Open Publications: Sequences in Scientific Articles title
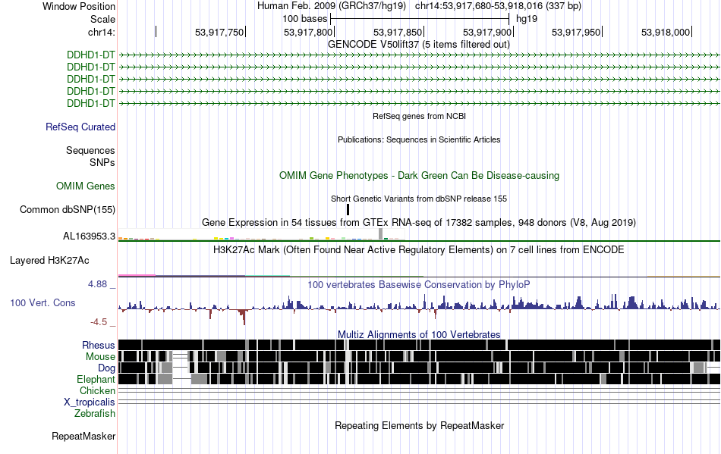The image size is (721, 454). click(419, 139)
